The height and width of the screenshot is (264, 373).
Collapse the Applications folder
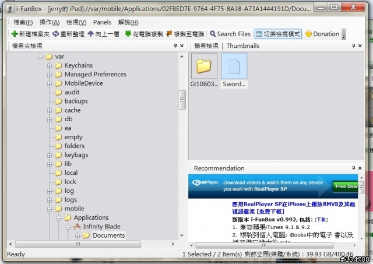click(x=59, y=218)
